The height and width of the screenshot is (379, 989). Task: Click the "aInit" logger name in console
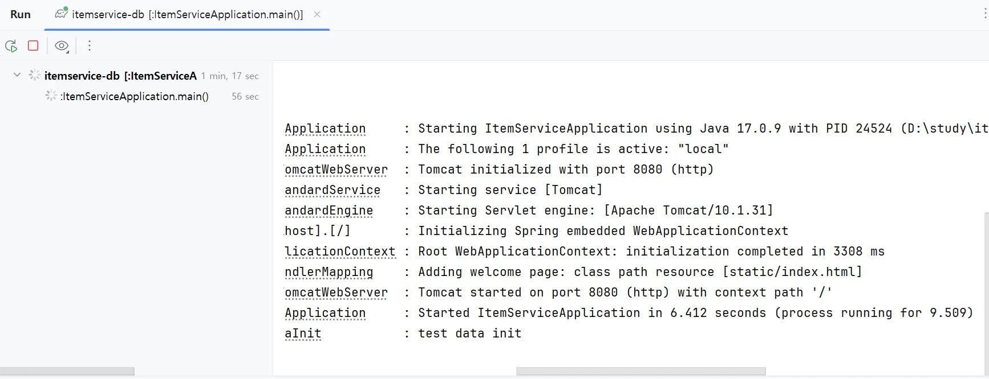pyautogui.click(x=303, y=333)
